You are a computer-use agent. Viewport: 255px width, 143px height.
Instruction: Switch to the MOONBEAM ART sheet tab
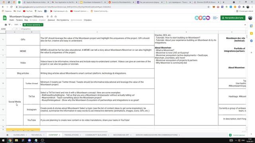tap(121, 135)
